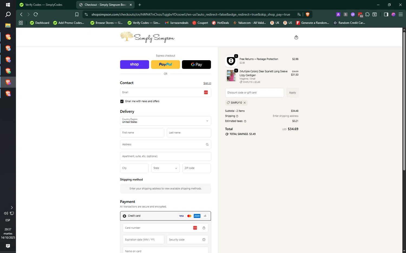Reload the checkout page
Image resolution: width=406 pixels, height=253 pixels.
(36, 14)
